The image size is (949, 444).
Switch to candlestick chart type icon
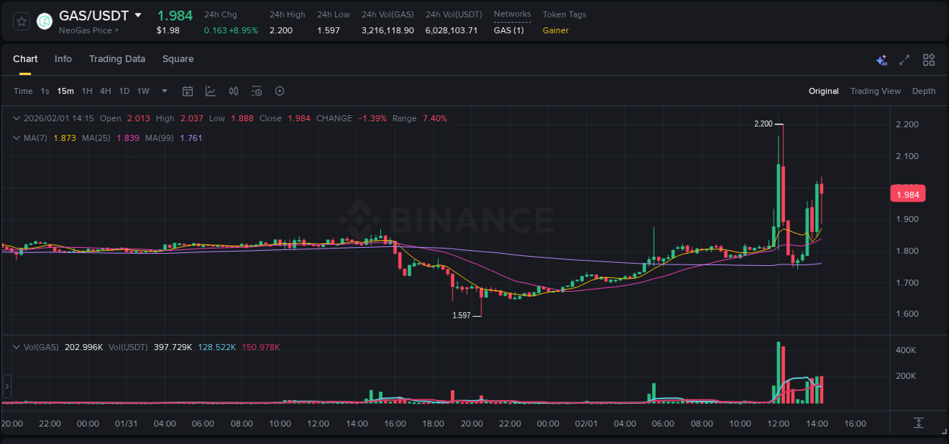click(233, 91)
